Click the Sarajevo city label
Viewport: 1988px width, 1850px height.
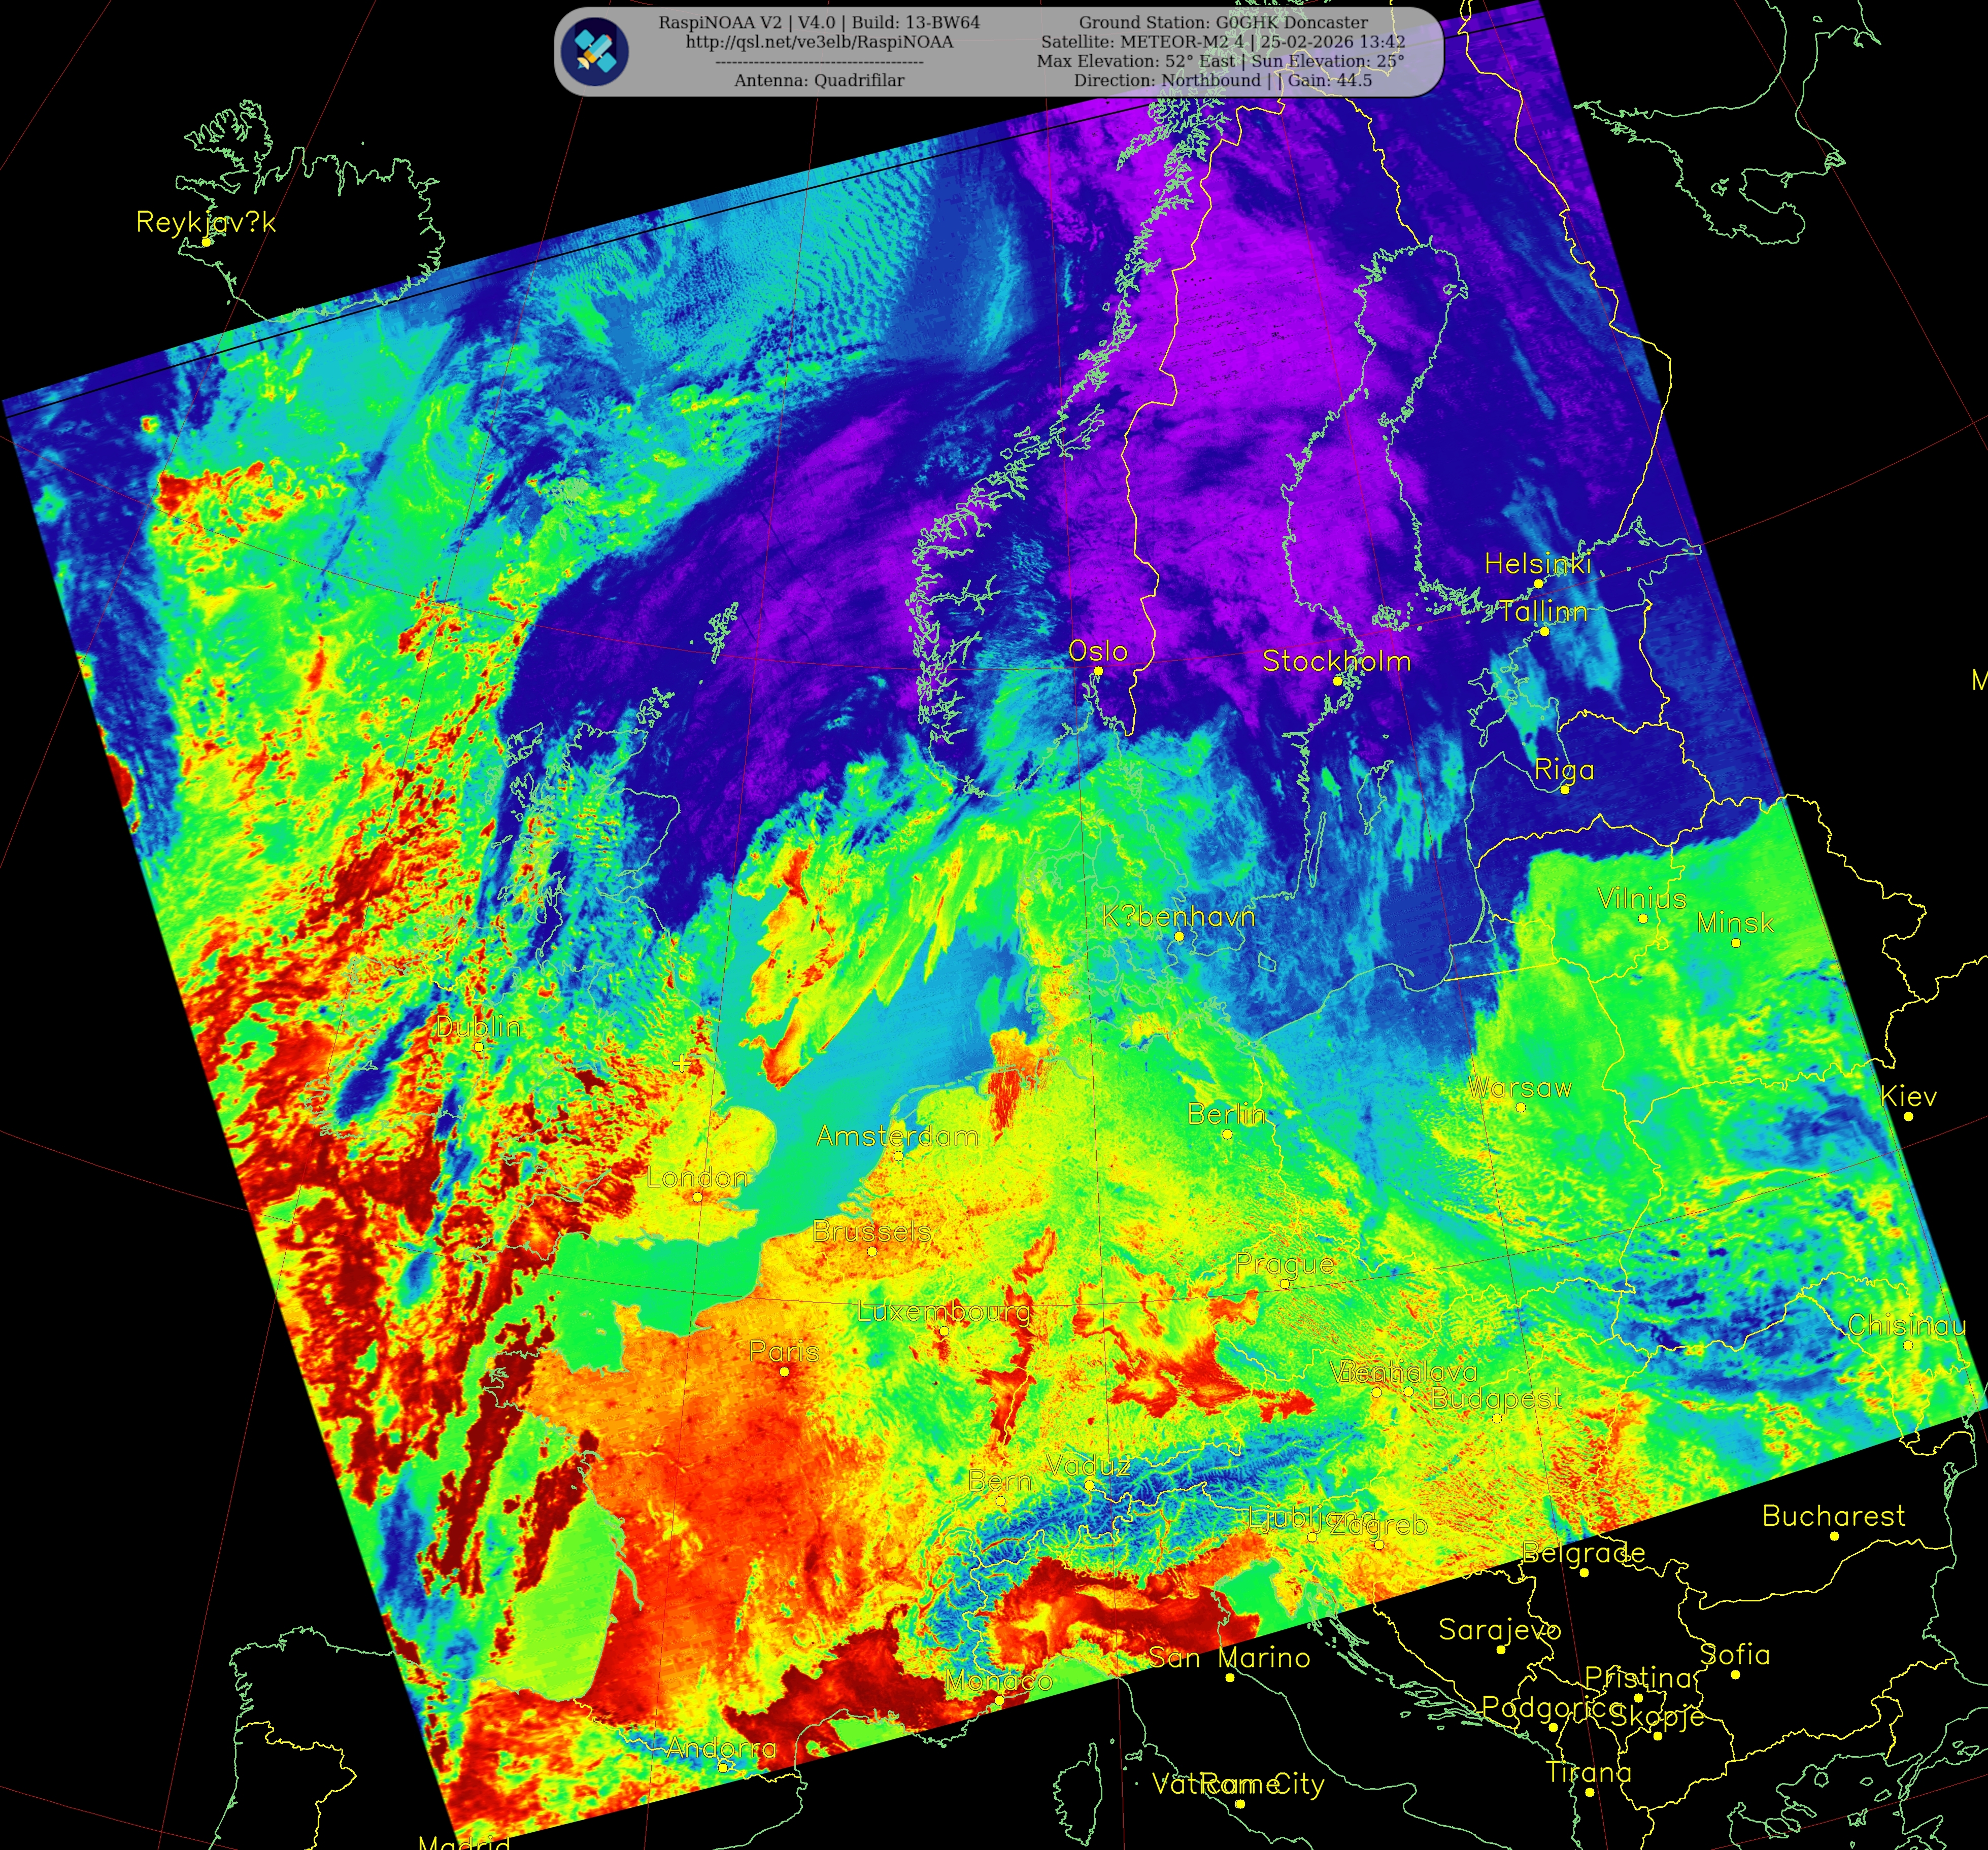tap(1499, 1630)
